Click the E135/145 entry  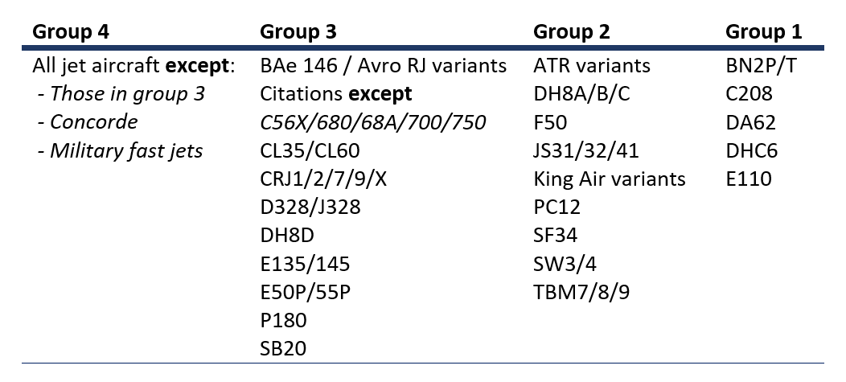[305, 264]
